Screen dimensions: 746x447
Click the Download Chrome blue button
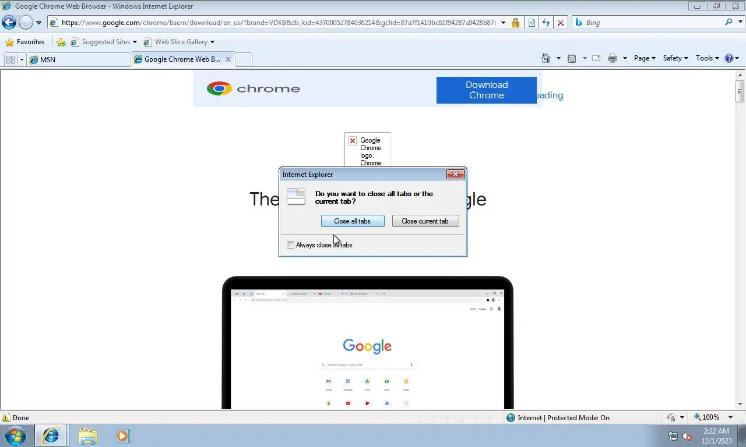point(486,90)
